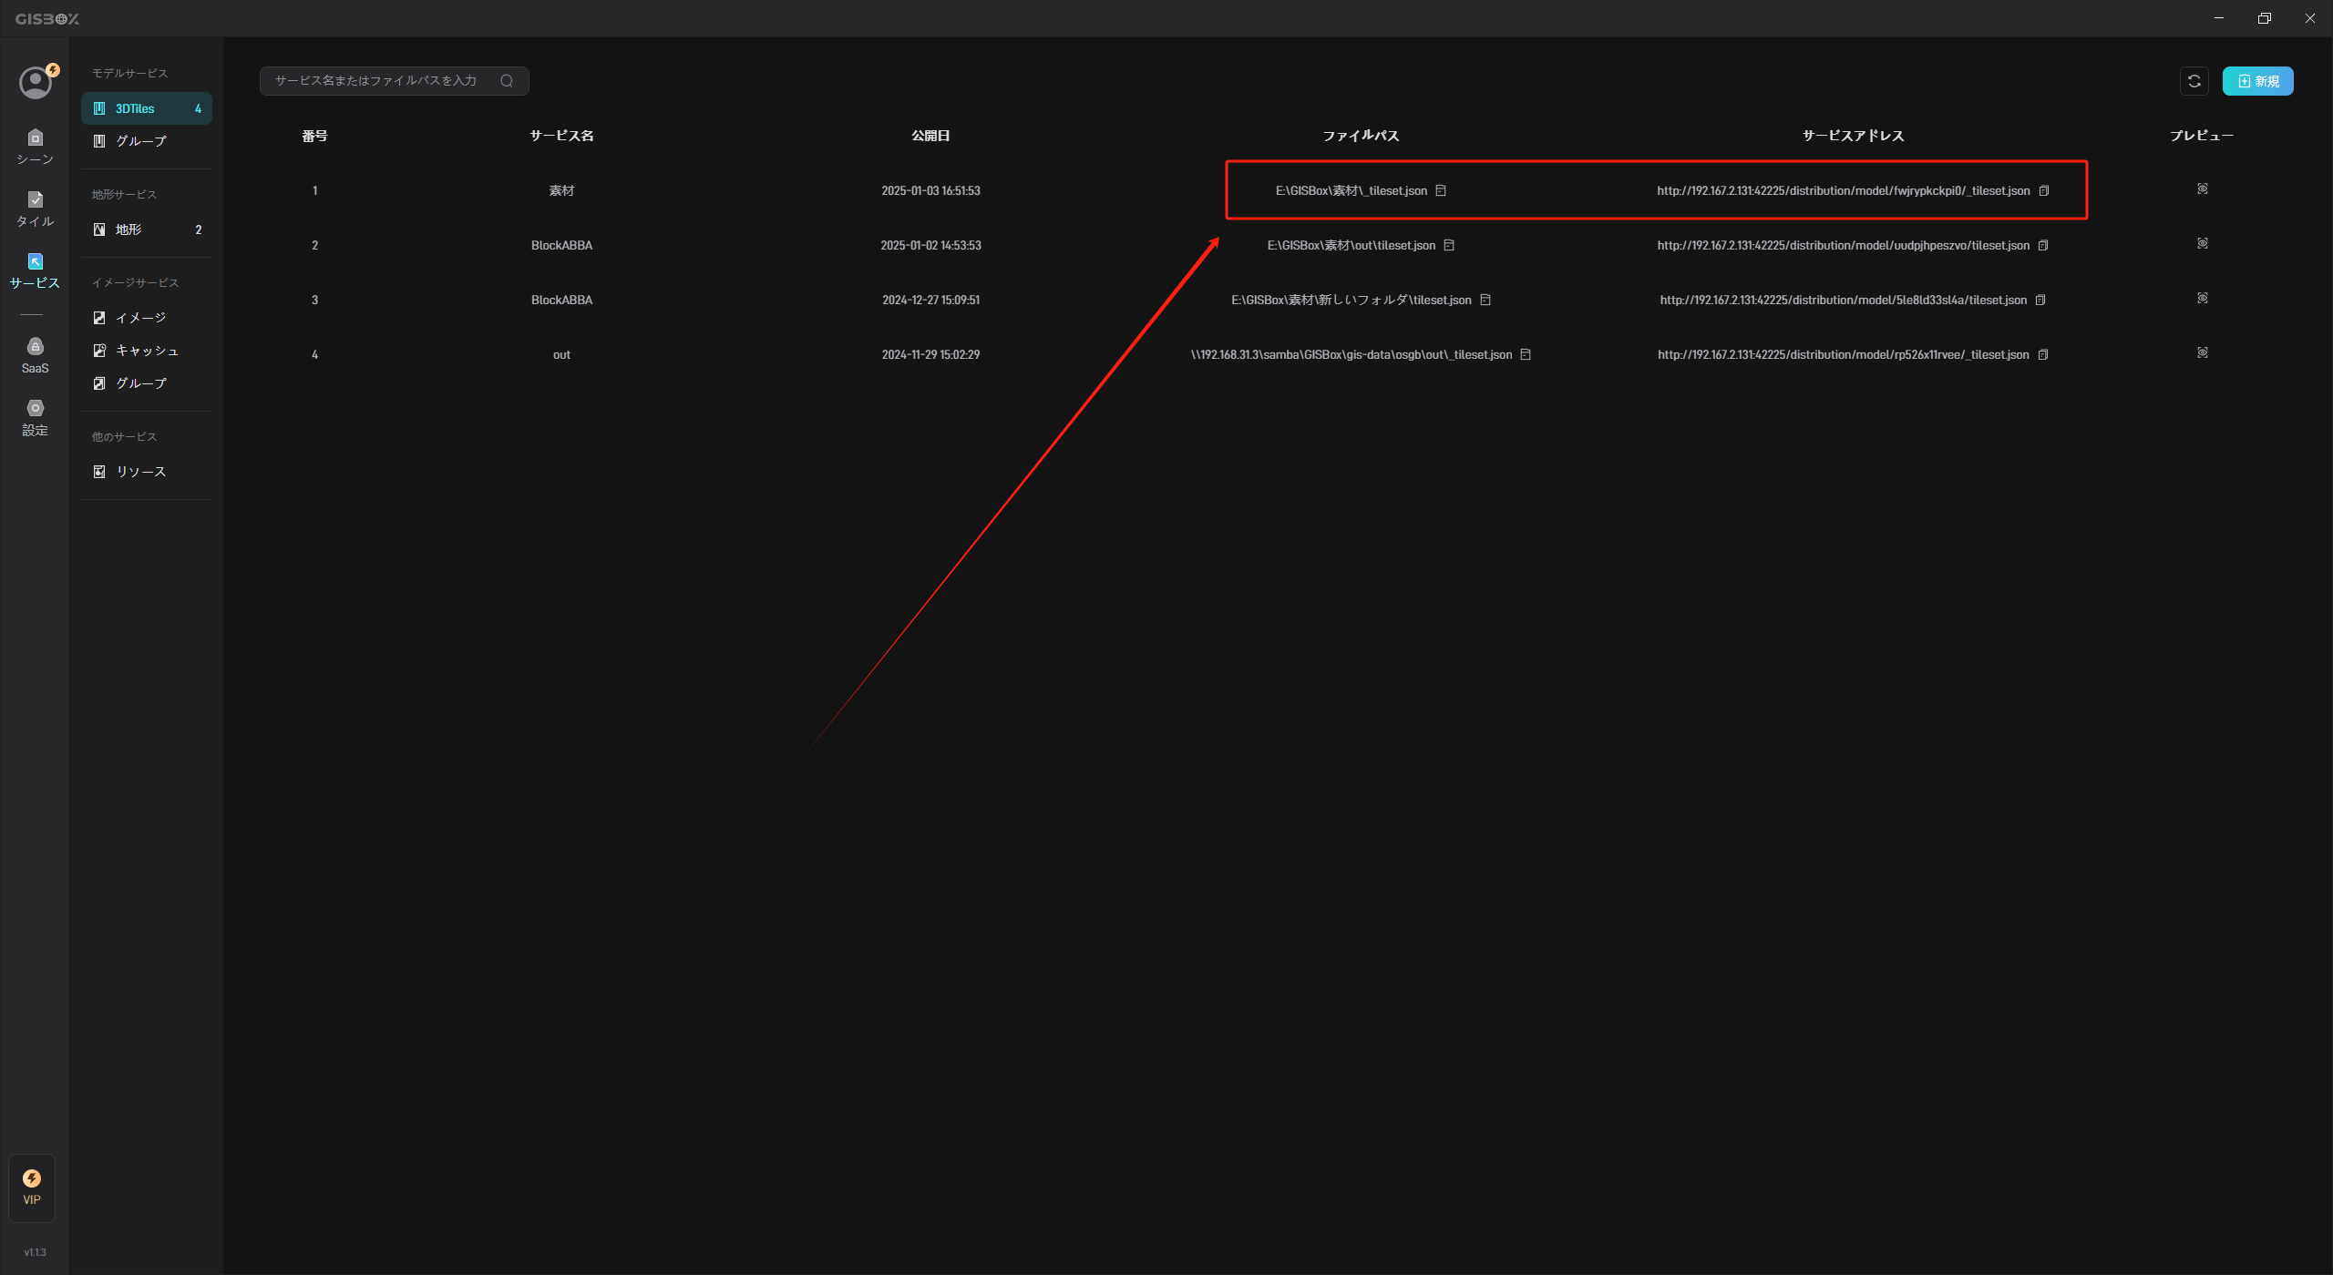
Task: Click the サービス名 column header
Action: point(561,136)
